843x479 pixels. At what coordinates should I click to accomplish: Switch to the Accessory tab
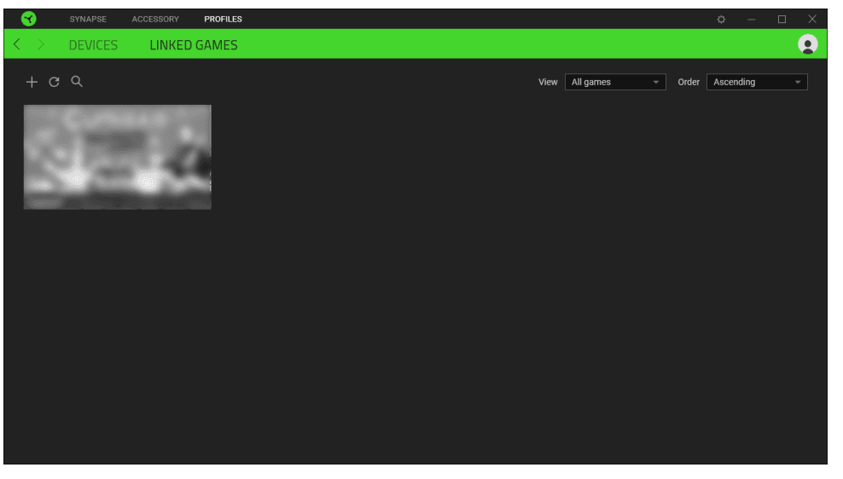[155, 19]
